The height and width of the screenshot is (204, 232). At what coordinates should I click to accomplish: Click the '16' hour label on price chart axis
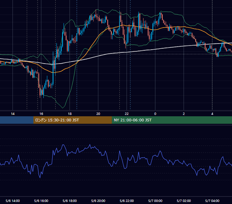[41, 114]
